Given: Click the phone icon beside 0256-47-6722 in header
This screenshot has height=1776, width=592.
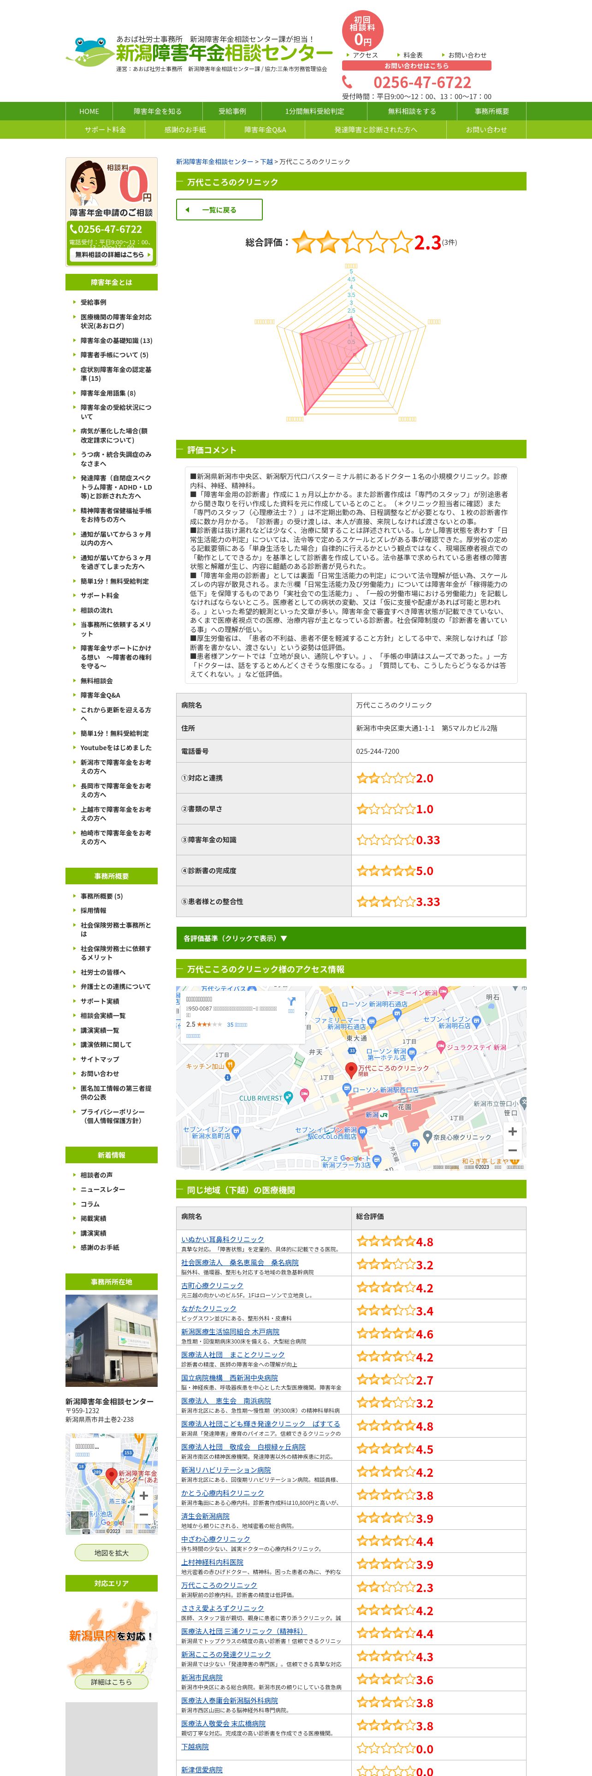Looking at the screenshot, I should [347, 83].
